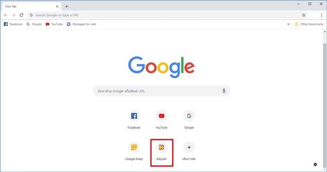327x172 pixels.
Task: Reload the current page
Action: pyautogui.click(x=22, y=15)
